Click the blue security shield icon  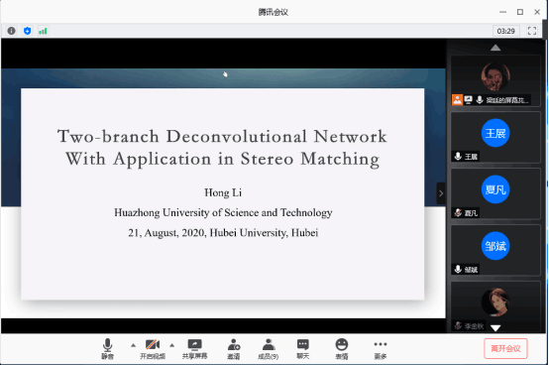coord(28,31)
